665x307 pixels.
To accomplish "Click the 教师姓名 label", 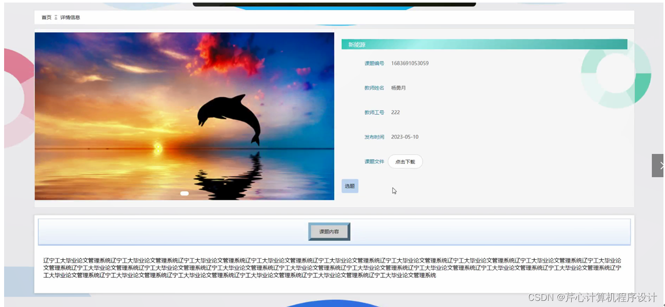I will (374, 88).
